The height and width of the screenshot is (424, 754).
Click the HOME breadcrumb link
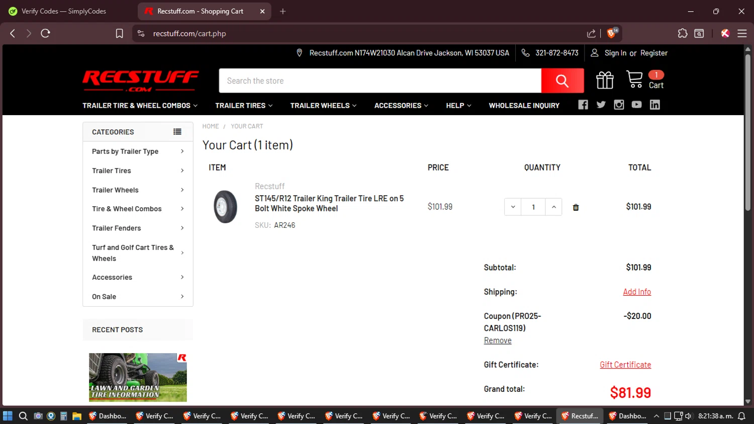(211, 126)
